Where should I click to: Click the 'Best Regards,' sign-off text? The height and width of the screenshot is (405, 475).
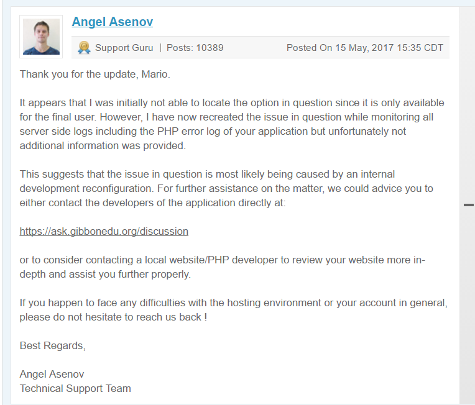click(53, 345)
